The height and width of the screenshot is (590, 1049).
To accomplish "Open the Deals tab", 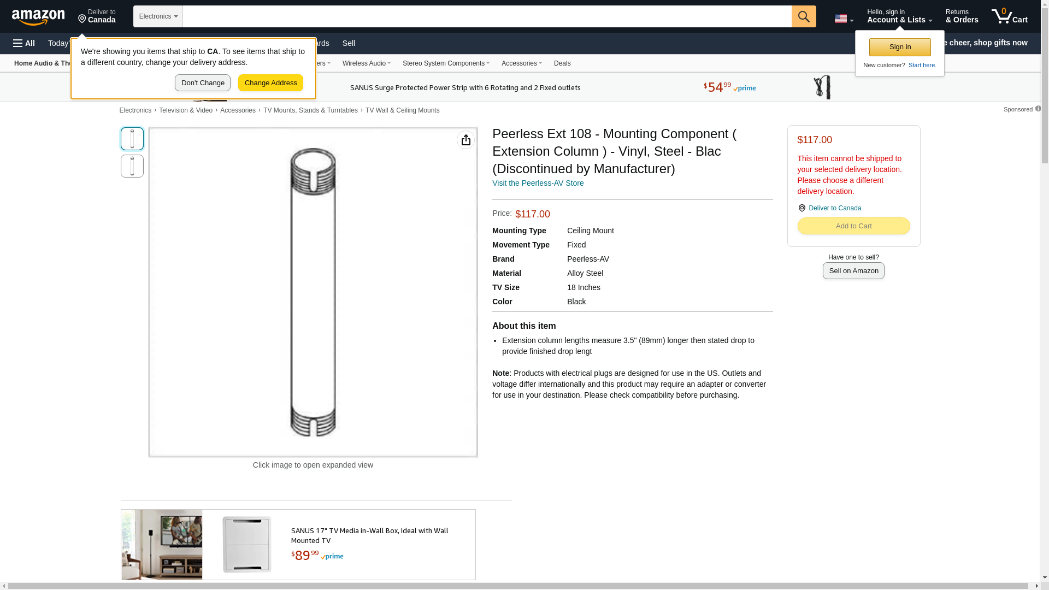I will pos(562,63).
